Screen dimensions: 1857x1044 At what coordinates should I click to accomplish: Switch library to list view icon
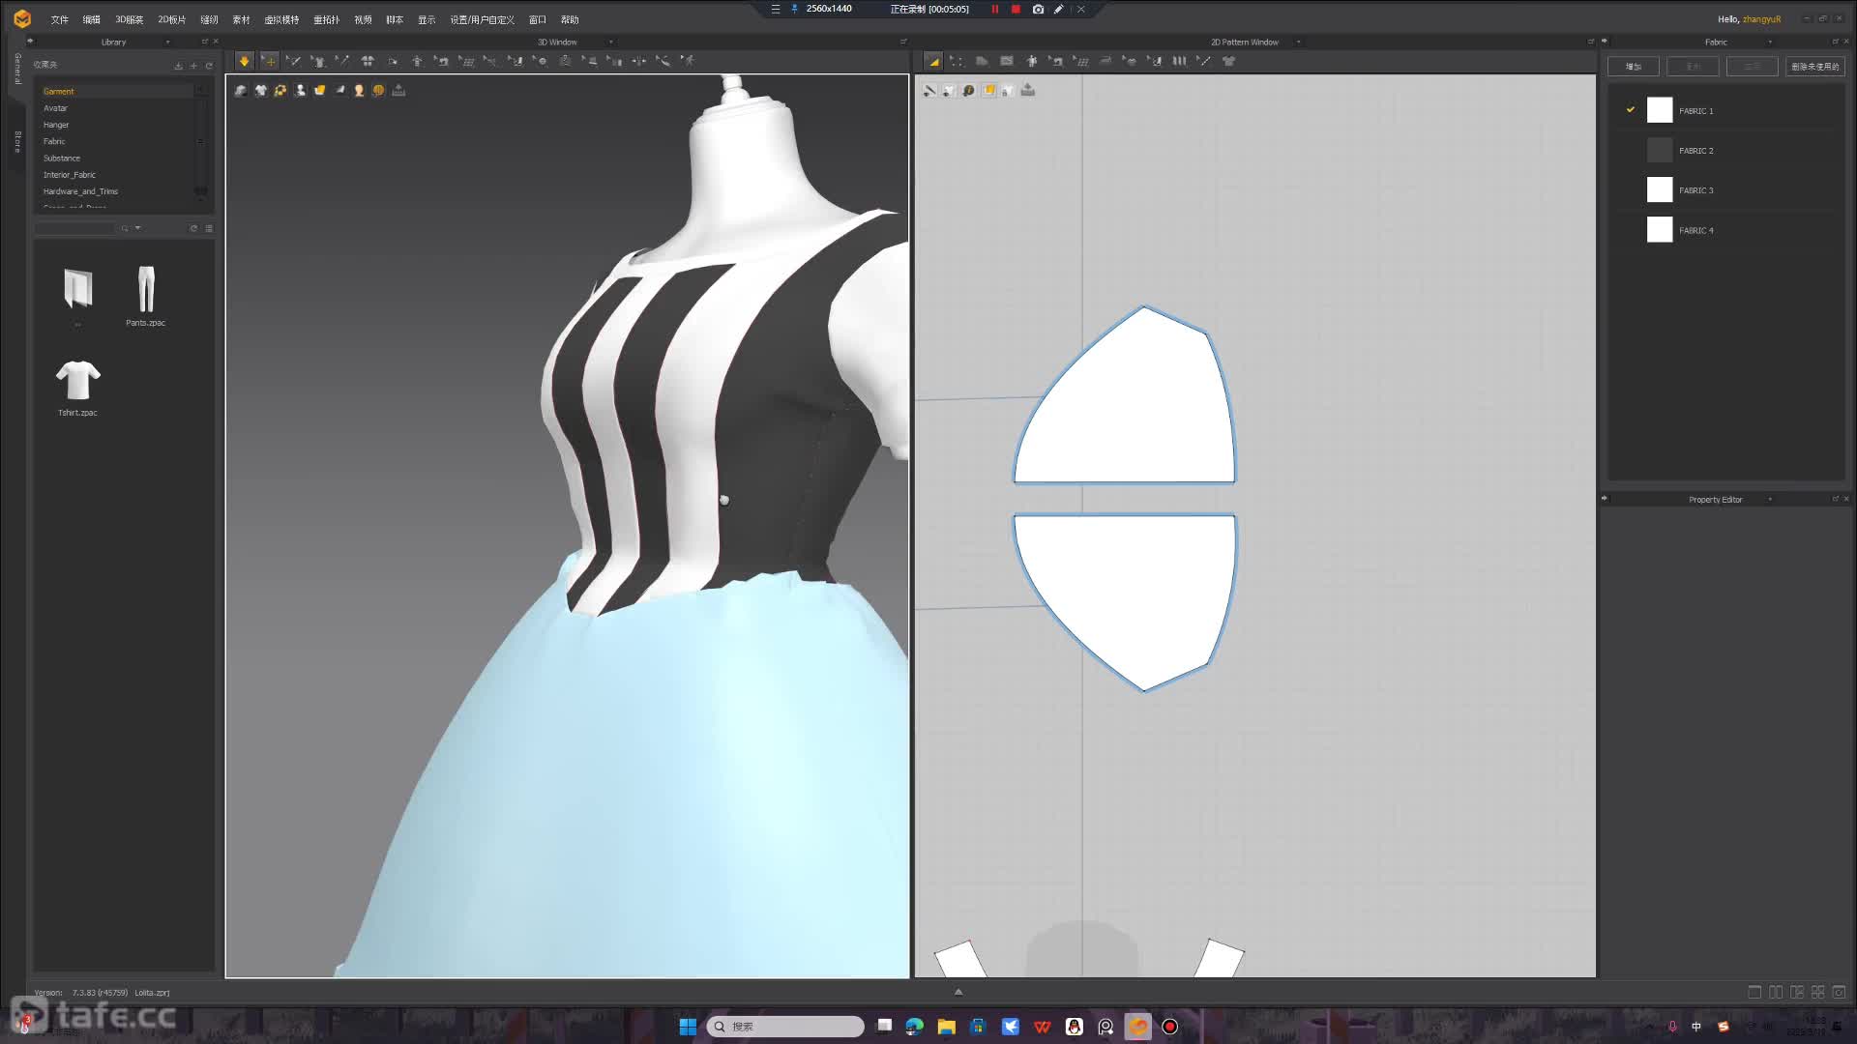(209, 228)
